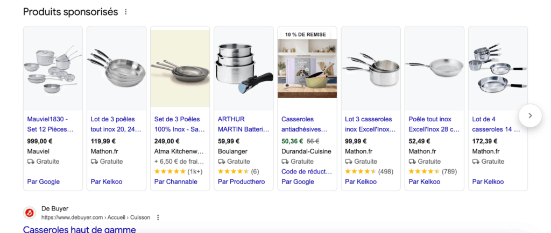This screenshot has width=551, height=233.
Task: Click the 'Code de réduction' promo link
Action: (x=305, y=171)
